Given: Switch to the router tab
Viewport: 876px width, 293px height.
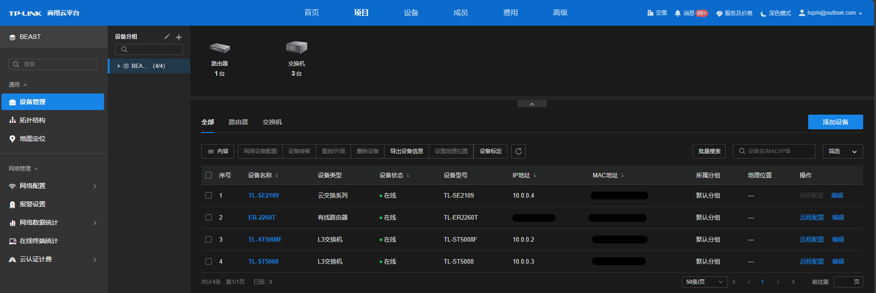Looking at the screenshot, I should (238, 122).
